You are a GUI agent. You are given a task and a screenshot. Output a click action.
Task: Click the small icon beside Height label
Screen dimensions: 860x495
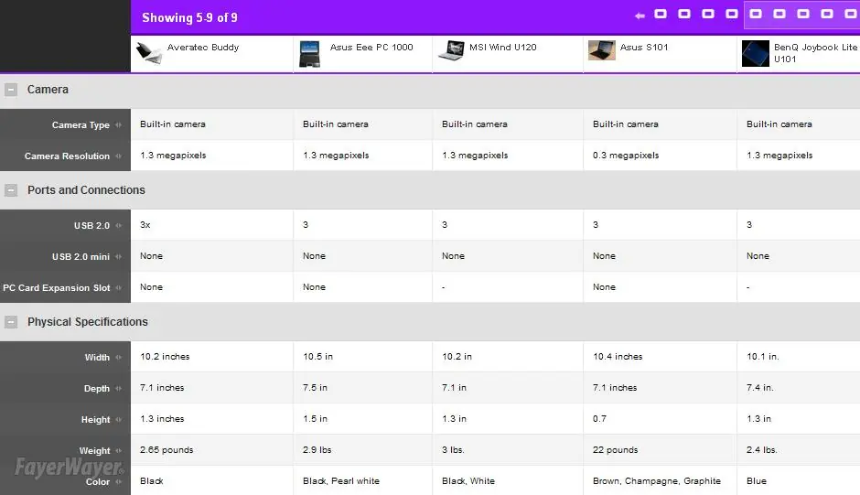[x=118, y=419]
